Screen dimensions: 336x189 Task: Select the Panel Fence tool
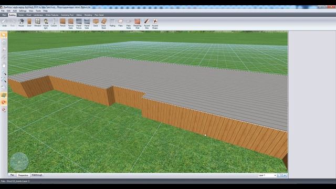click(x=79, y=24)
